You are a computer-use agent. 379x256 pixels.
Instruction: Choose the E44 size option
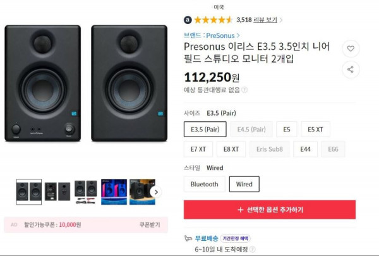coord(305,149)
